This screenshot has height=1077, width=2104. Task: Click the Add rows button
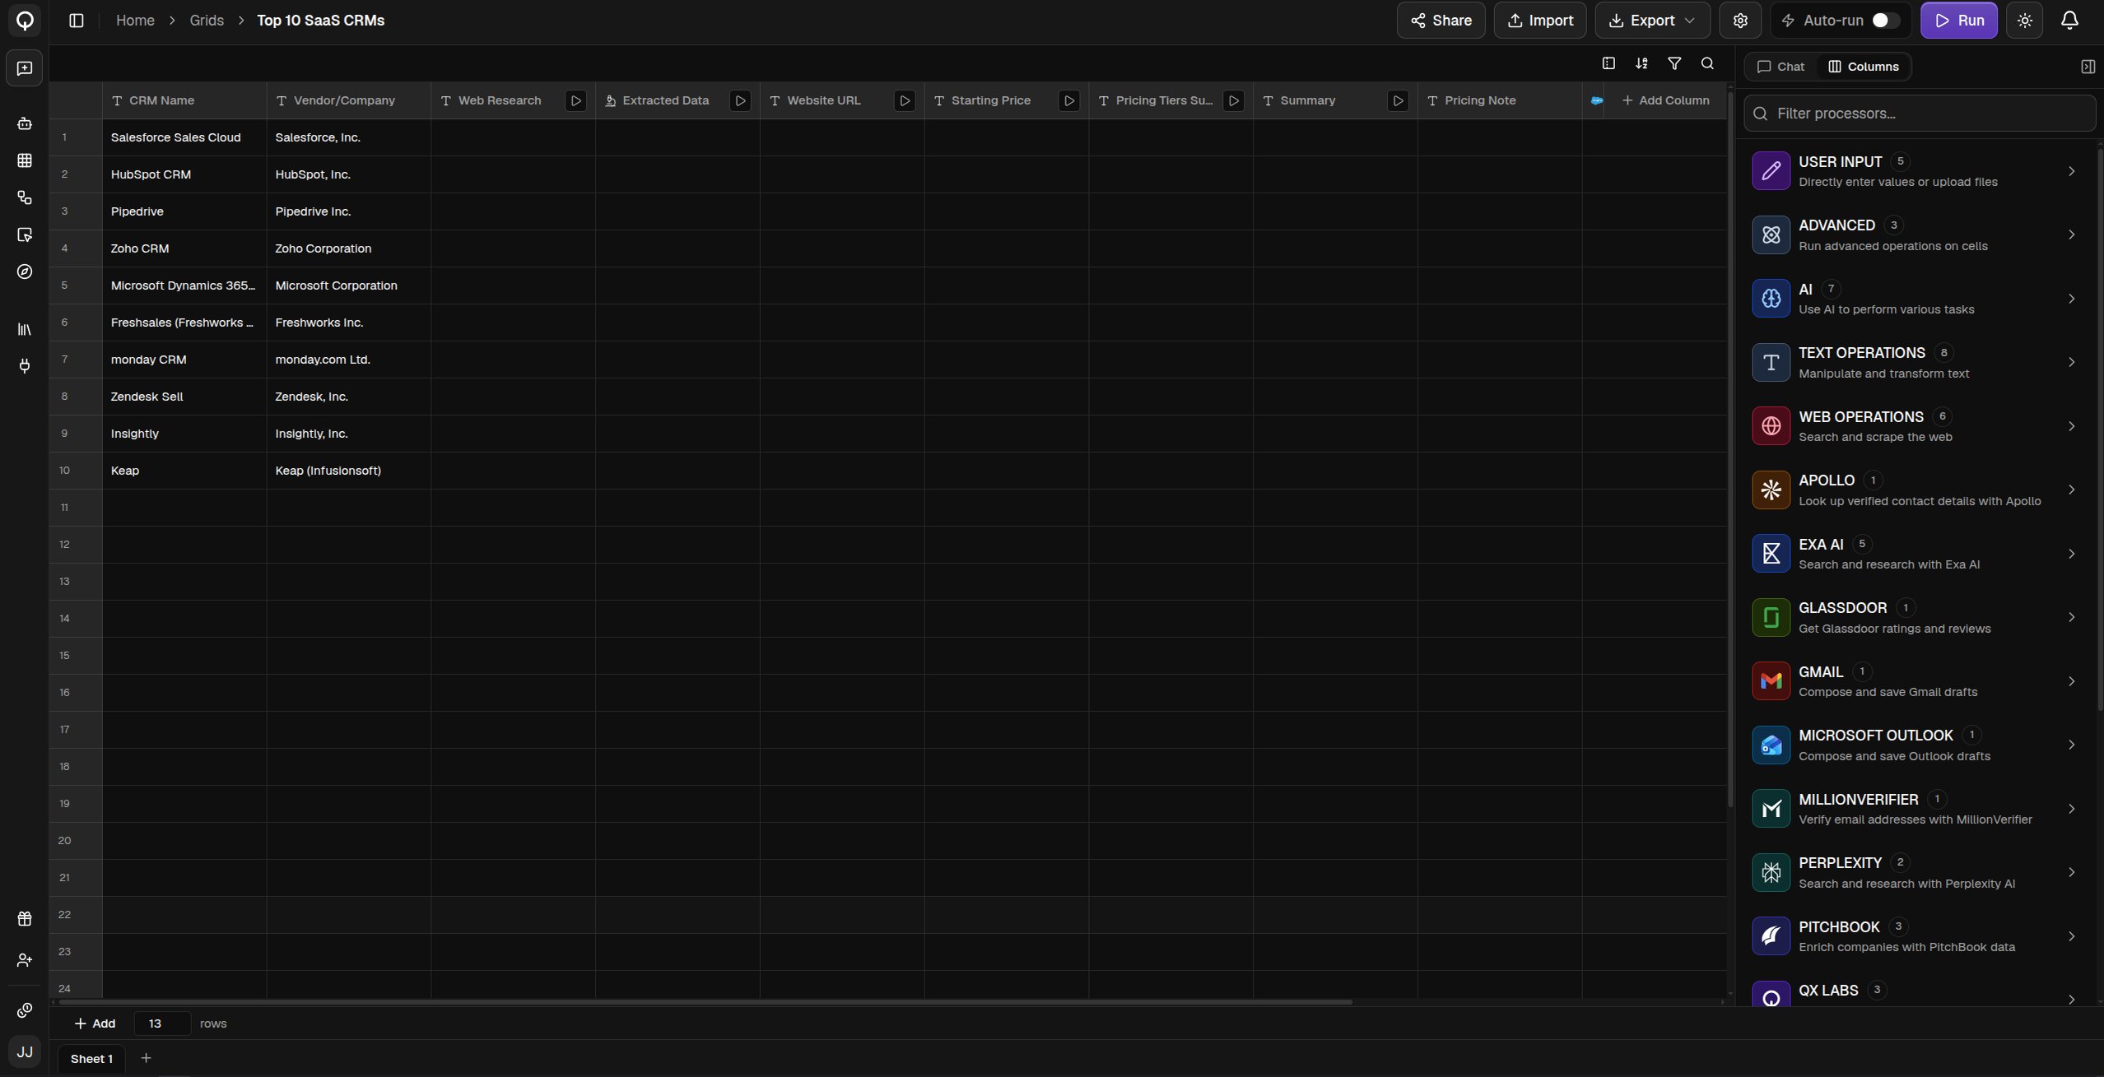point(95,1024)
